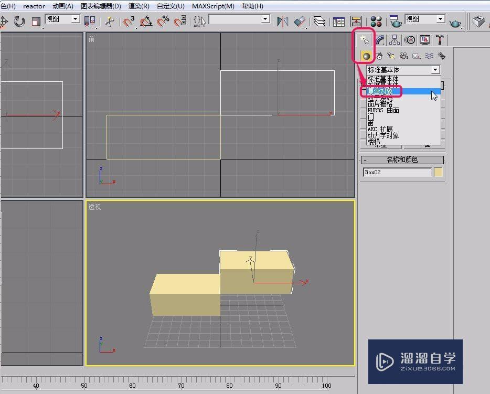
Task: Open the 标准基本体 category dropdown arrow
Action: pos(435,70)
